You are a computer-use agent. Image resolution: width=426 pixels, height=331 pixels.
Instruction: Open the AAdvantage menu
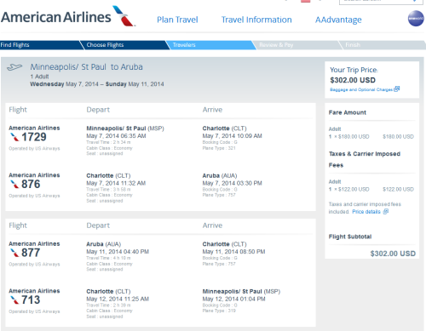click(x=338, y=20)
